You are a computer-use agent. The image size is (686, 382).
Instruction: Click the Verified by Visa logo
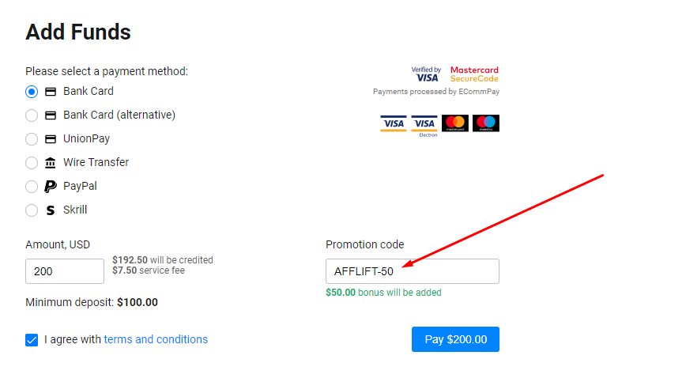[425, 74]
